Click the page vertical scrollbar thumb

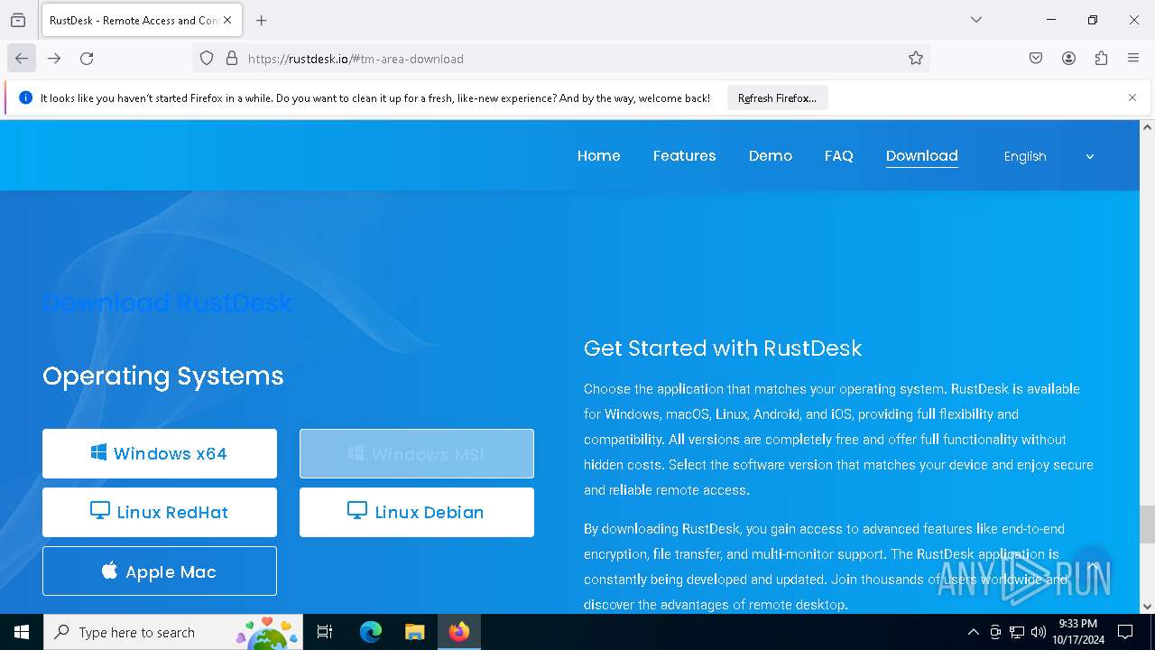pyautogui.click(x=1147, y=525)
